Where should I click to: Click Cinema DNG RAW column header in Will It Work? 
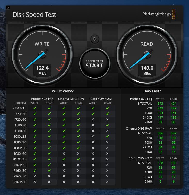pos(71,99)
